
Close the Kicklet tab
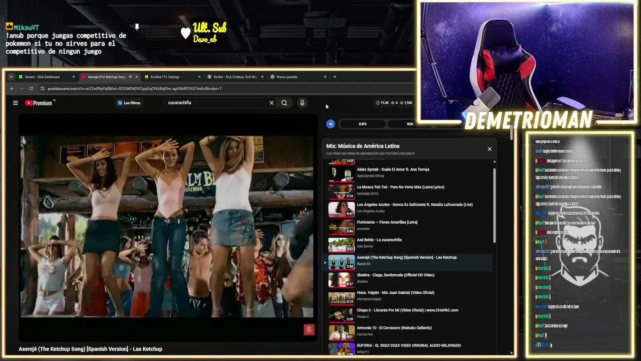point(262,77)
